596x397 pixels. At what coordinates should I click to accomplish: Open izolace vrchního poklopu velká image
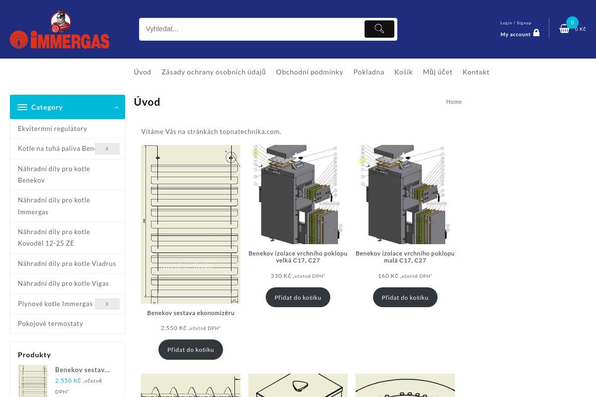click(298, 195)
